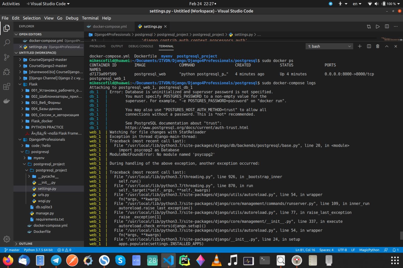Change encoding via UTF-8 status item
The height and width of the screenshot is (268, 403).
click(x=342, y=250)
